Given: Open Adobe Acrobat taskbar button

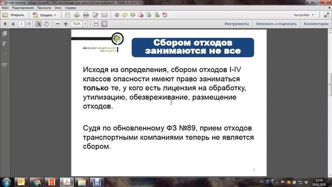Looking at the screenshot, I should tap(67, 182).
